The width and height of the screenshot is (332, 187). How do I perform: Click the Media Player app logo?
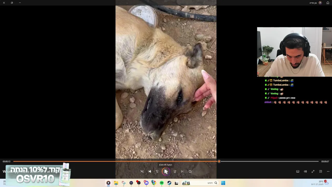coord(320,3)
